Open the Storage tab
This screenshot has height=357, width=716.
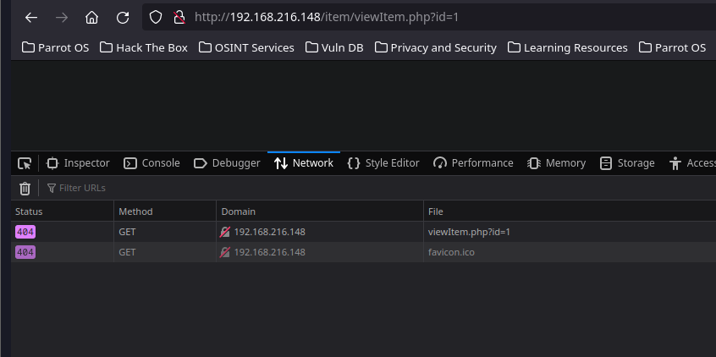tap(627, 163)
